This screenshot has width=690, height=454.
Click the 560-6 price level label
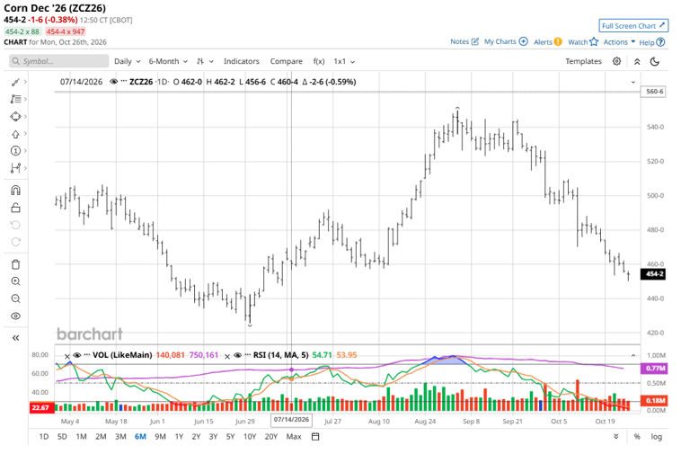click(654, 92)
